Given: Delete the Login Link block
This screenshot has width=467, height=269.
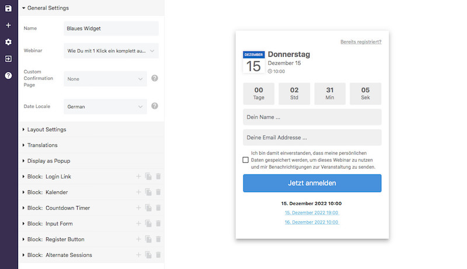Looking at the screenshot, I should (158, 176).
